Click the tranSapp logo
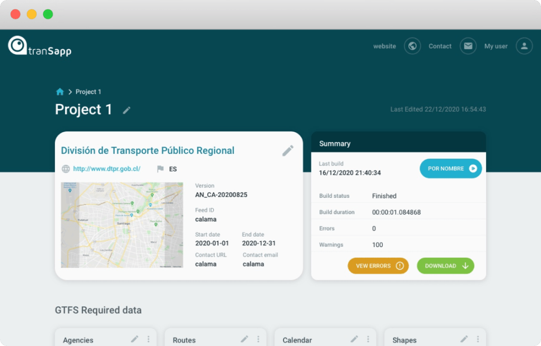The width and height of the screenshot is (541, 346). (x=39, y=46)
